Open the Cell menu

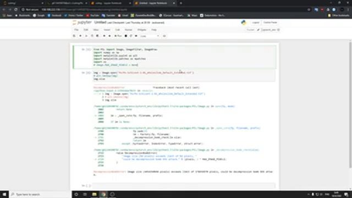117,30
